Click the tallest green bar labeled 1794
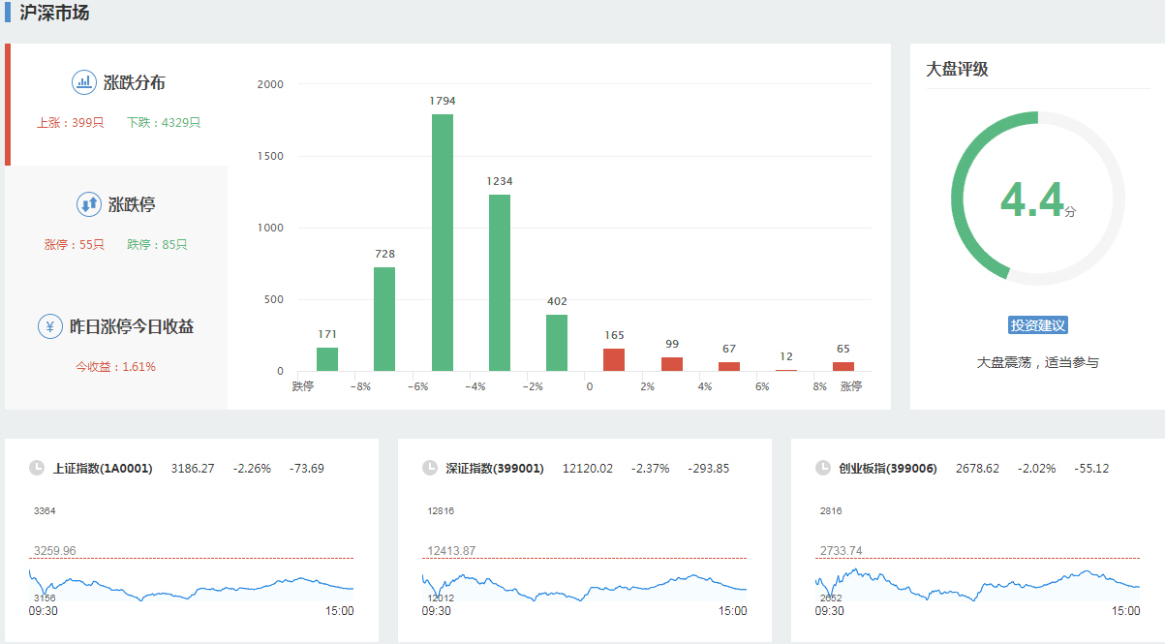Image resolution: width=1165 pixels, height=644 pixels. 443,242
